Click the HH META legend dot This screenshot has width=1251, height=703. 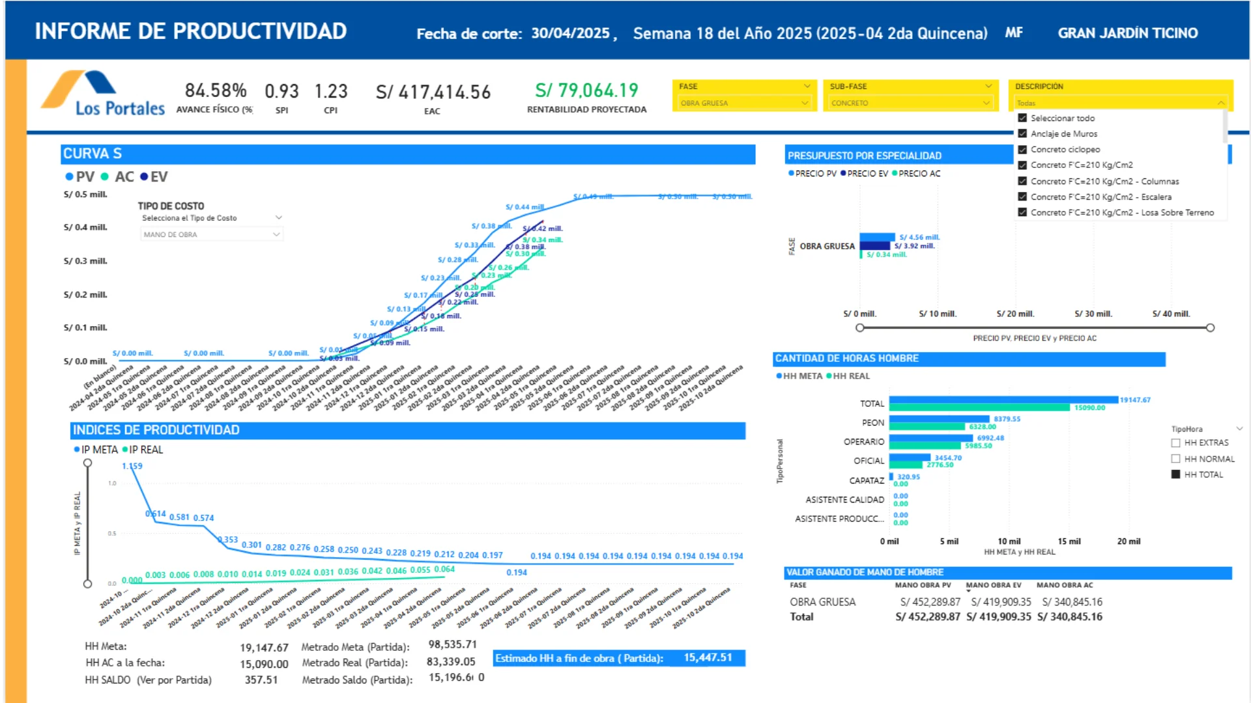779,376
